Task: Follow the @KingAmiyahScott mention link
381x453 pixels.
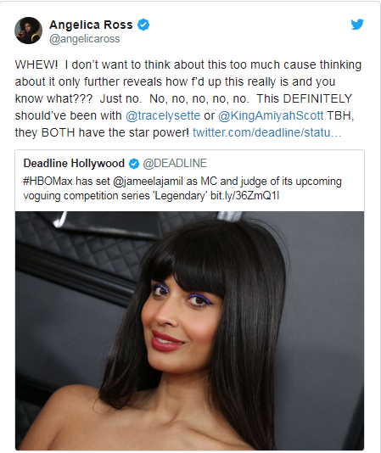Action: pyautogui.click(x=271, y=115)
